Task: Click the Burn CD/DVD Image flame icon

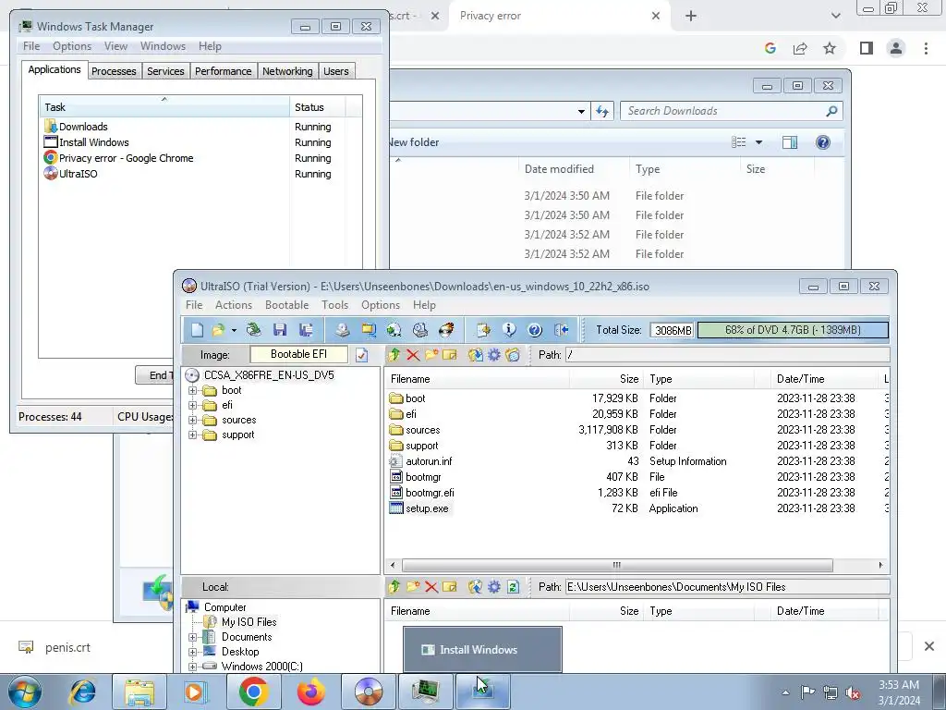Action: coord(446,330)
